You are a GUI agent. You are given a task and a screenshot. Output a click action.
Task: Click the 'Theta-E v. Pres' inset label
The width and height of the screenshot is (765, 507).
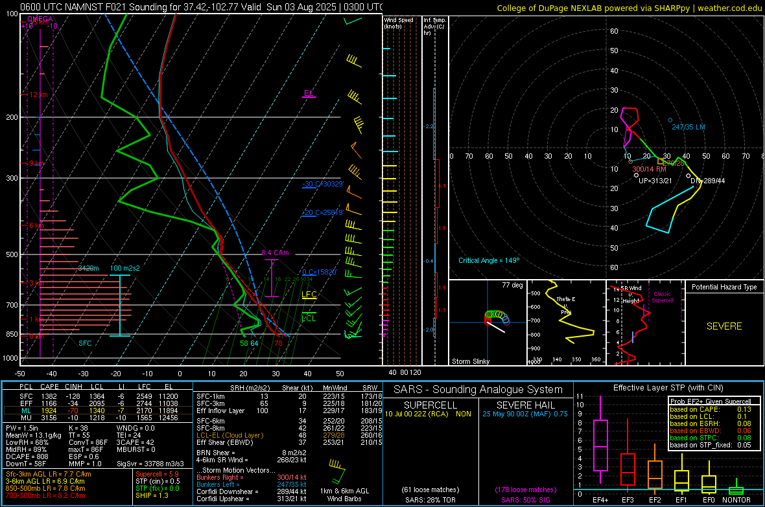coord(566,306)
